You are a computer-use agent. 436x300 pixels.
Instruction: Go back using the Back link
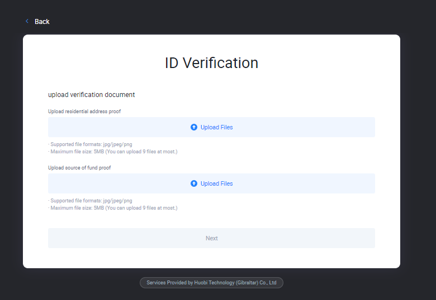point(42,22)
